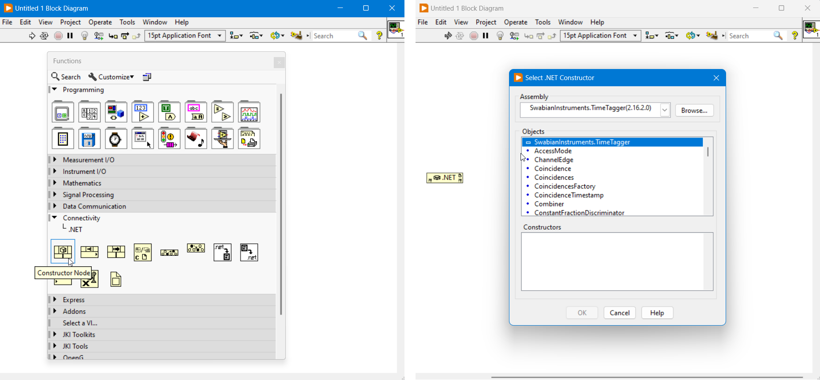Image resolution: width=820 pixels, height=380 pixels.
Task: Click the Objects list scrollbar thumb in the dialog
Action: click(708, 152)
